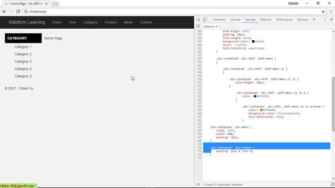Screen dimensions: 335x188
Task: Click line number 64 in the gutter
Action: pyautogui.click(x=199, y=127)
